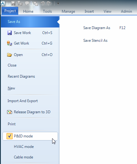This screenshot has height=164, width=137.
Task: Click the Save floppy disk icon in quick access toolbar
Action: click(13, 3)
